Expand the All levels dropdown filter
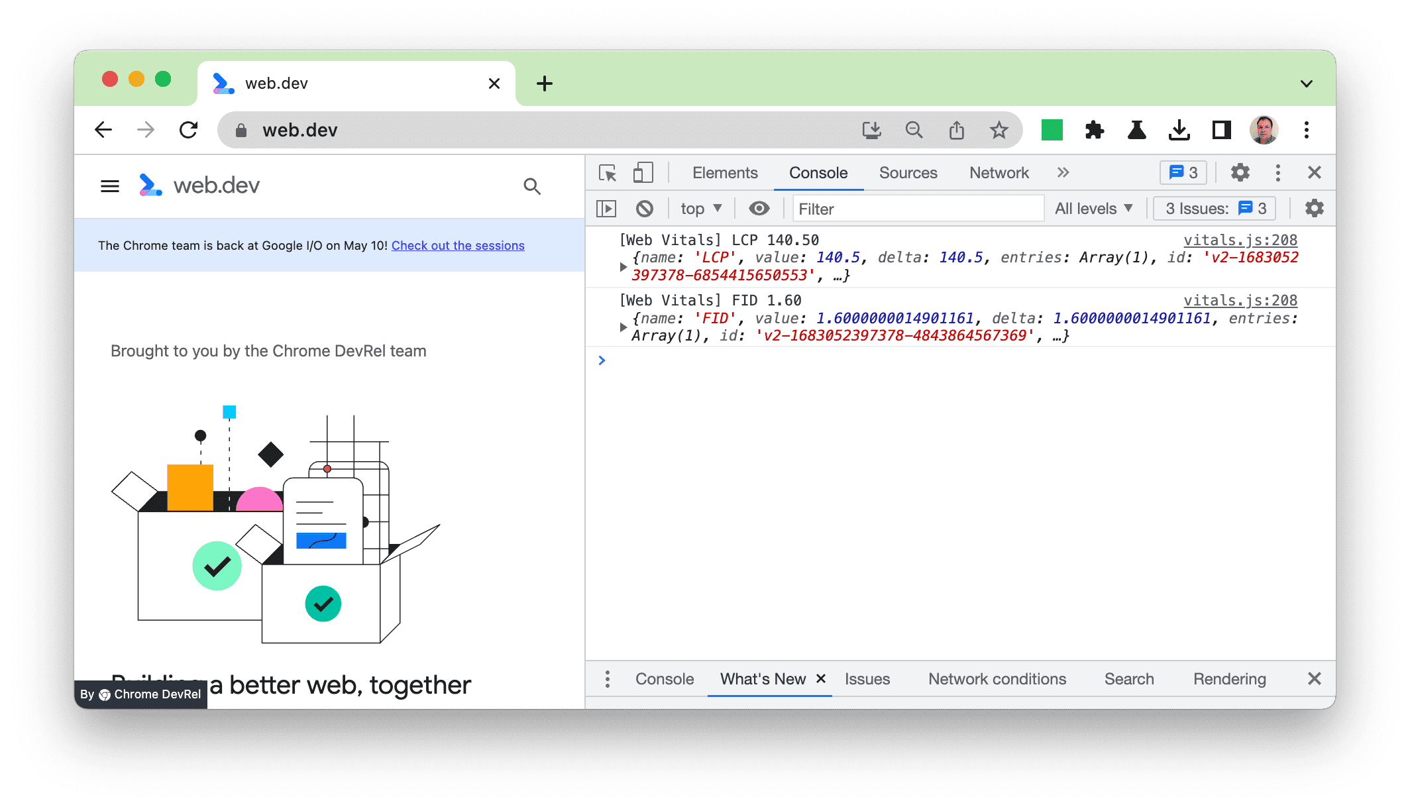Viewport: 1410px width, 807px height. pyautogui.click(x=1095, y=208)
